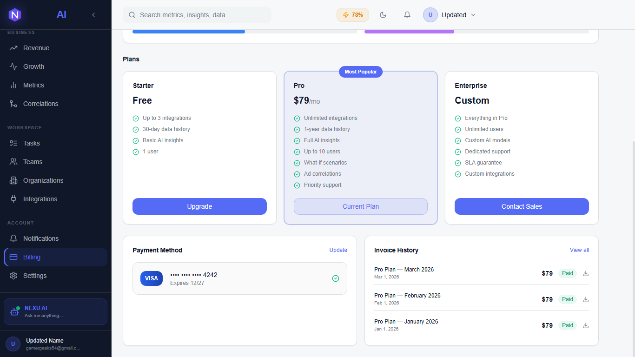Screen dimensions: 635x357
Task: Open the Correlations section
Action: tap(40, 104)
